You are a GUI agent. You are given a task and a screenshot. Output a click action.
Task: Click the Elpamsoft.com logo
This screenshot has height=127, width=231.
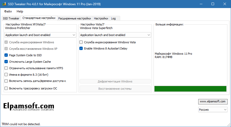29,107
